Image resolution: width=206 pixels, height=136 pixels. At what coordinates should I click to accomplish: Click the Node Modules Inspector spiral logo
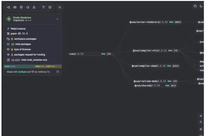9,19
